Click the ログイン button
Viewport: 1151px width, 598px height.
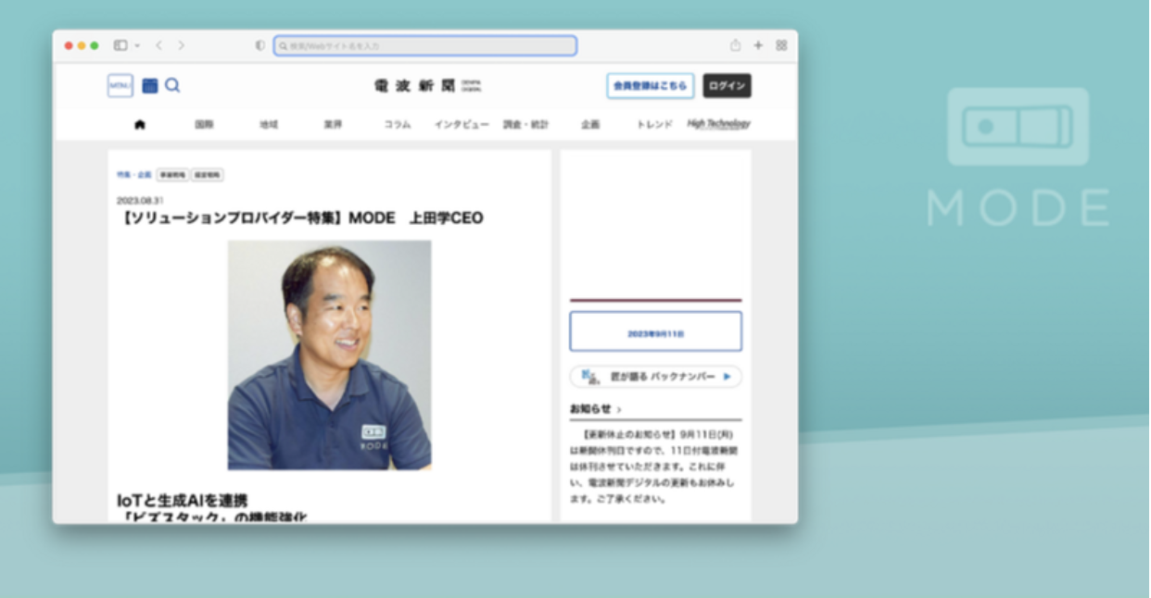(727, 86)
